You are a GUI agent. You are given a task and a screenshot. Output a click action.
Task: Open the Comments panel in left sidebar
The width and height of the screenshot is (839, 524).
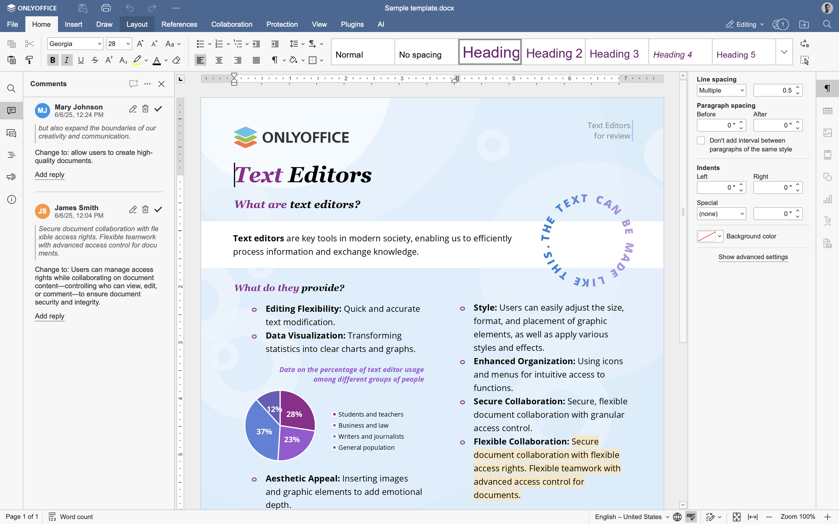11,111
